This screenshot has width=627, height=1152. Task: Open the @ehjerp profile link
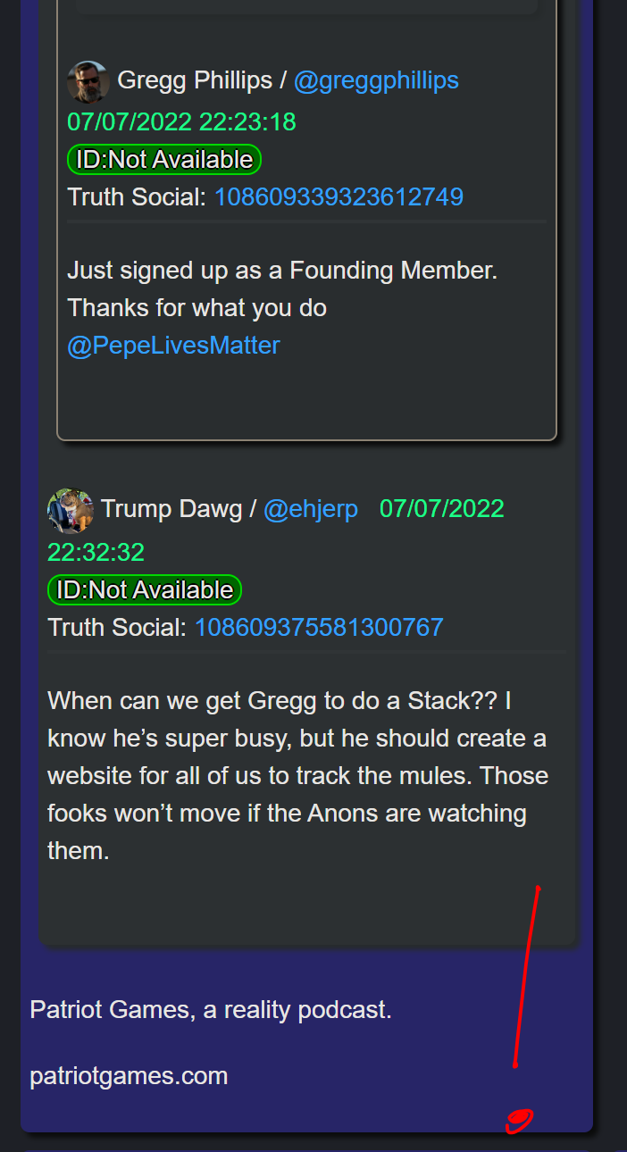(x=311, y=509)
